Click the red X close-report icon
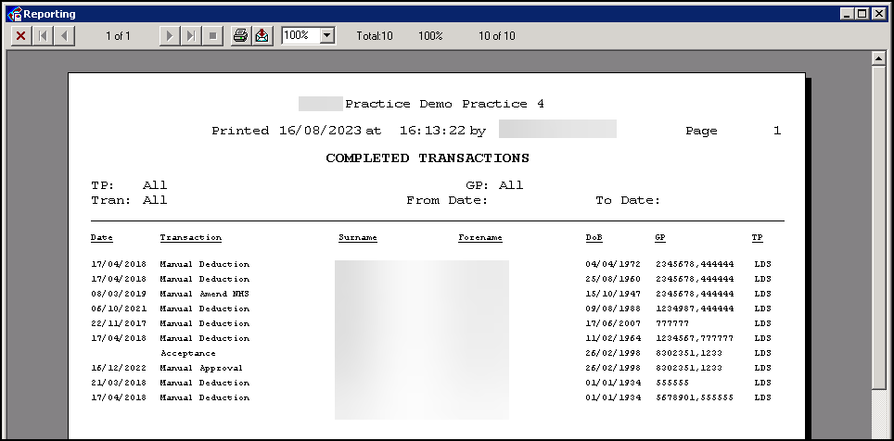 click(x=20, y=35)
